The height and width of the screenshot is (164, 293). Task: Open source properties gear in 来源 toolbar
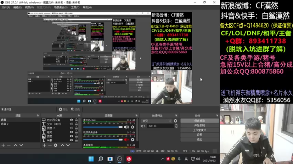56,145
